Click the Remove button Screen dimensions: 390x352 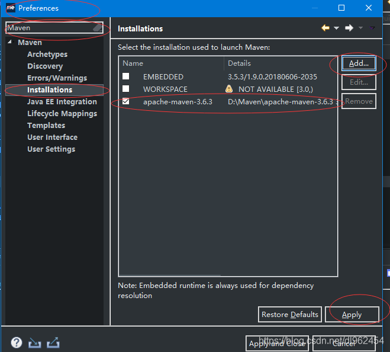(x=359, y=101)
